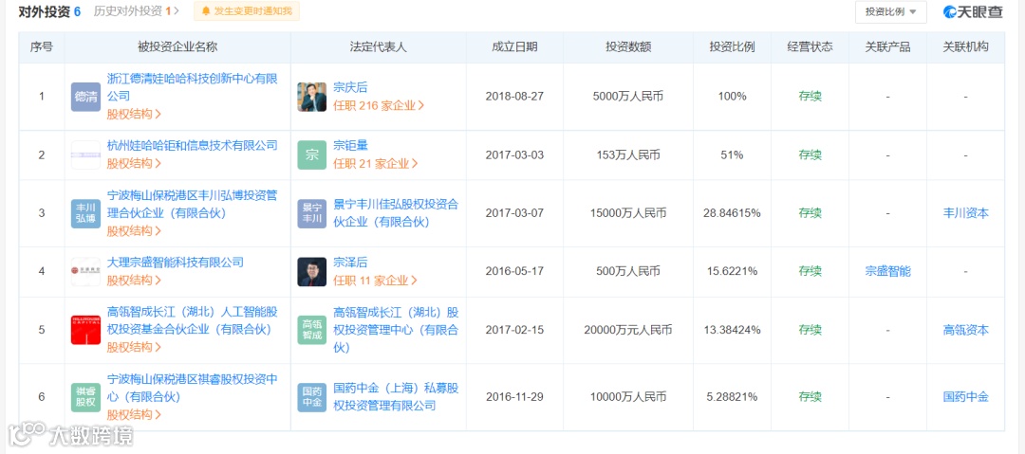
Task: Click the ratio cell 28.84615%
Action: (x=732, y=213)
